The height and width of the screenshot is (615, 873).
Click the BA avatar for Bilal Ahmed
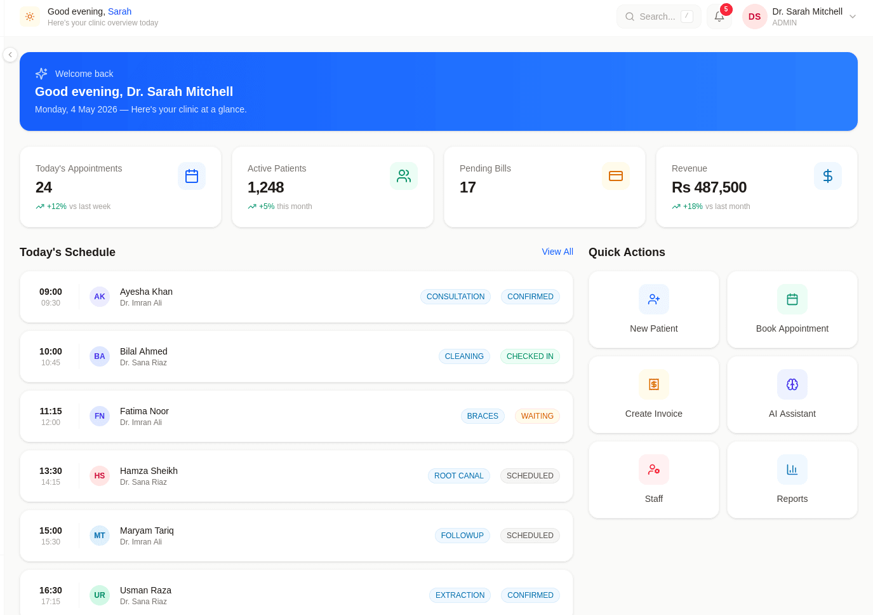point(100,356)
